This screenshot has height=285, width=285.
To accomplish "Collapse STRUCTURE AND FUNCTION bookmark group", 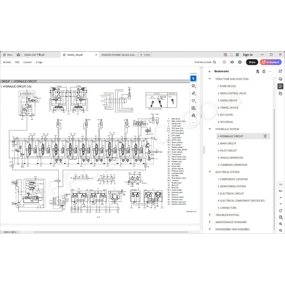I will coord(210,79).
